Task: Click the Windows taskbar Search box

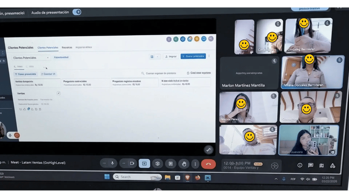Action: (x=137, y=177)
